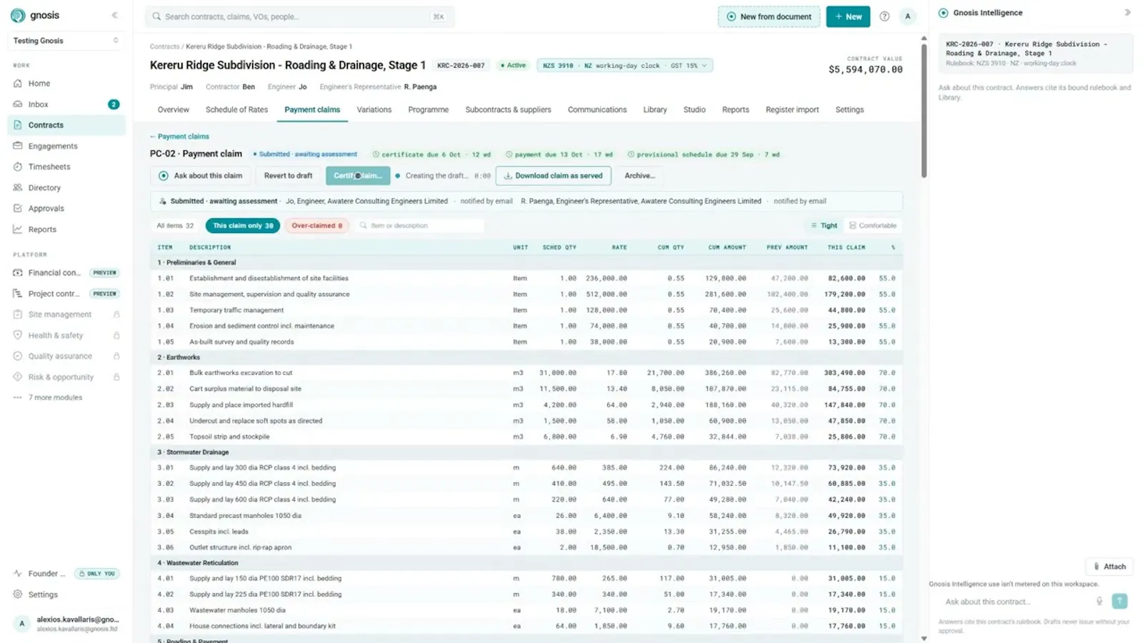Click the microphone icon in chat box
The width and height of the screenshot is (1143, 643).
click(1099, 602)
